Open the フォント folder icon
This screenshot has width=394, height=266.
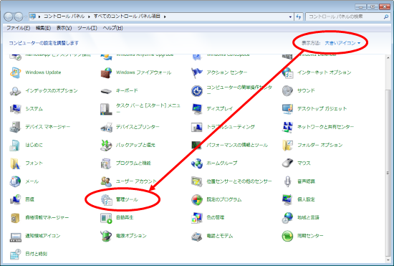point(15,163)
